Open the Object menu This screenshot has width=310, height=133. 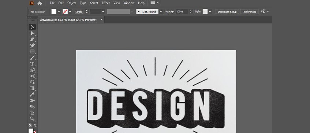(72, 3)
